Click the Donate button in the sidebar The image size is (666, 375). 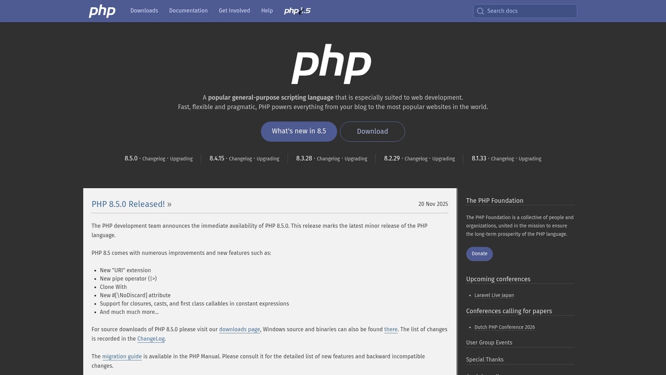click(x=479, y=254)
